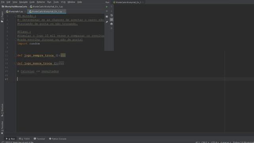Close the MonteCarlo-MontyHall_En_1.py editor tab
Image resolution: width=254 pixels, height=143 pixels.
64,12
